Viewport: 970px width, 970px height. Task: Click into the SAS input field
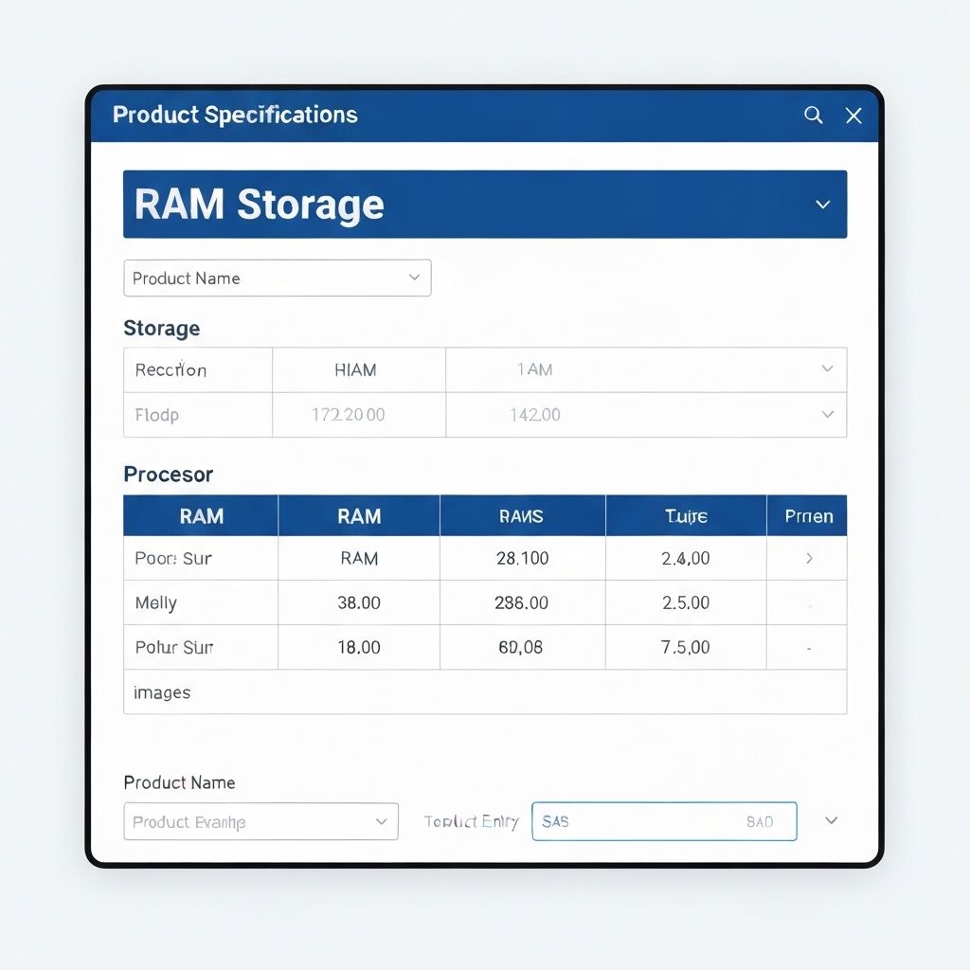click(x=644, y=821)
